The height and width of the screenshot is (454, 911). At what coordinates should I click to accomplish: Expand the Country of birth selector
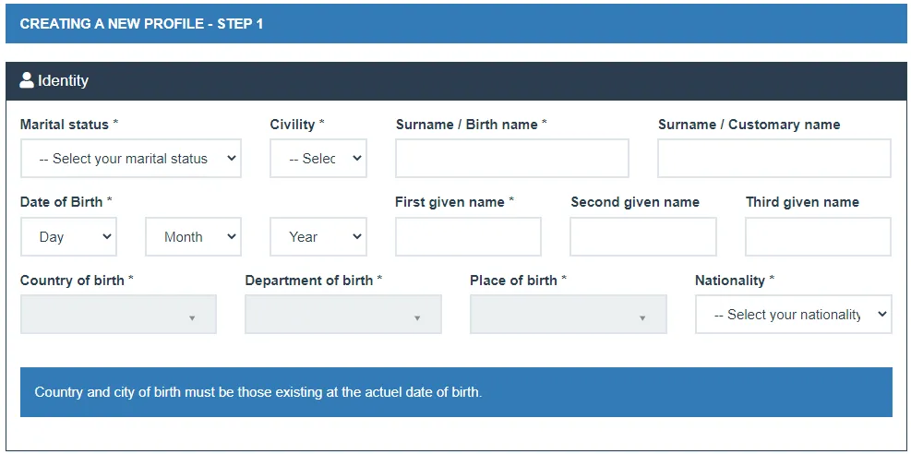click(x=118, y=315)
